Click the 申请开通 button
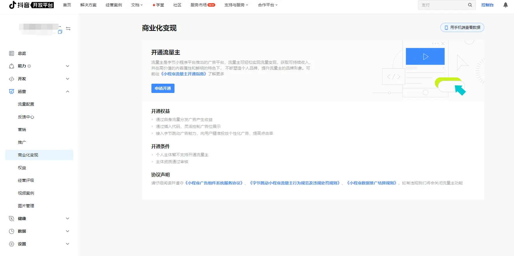 163,88
